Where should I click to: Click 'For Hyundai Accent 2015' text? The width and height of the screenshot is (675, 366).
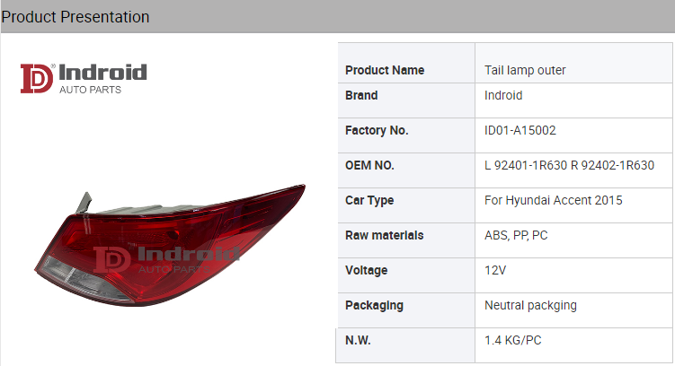[x=554, y=200]
